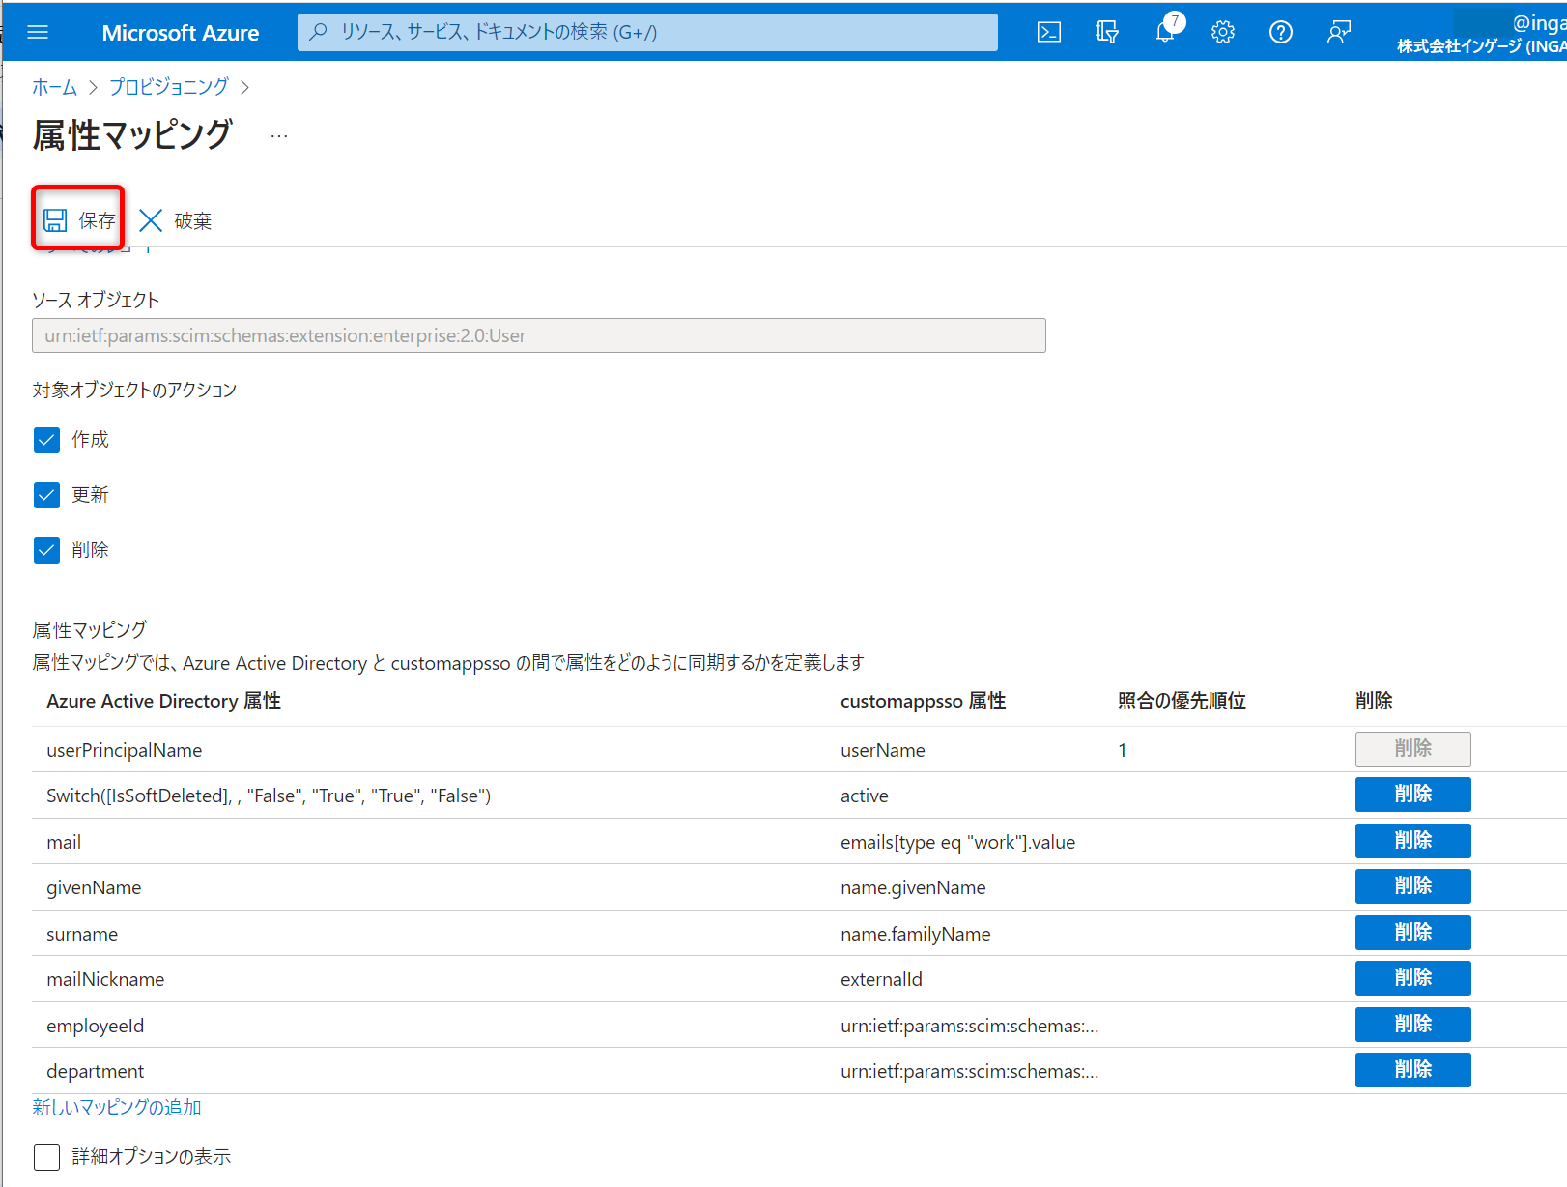Launch Cloud Shell from the top bar
The image size is (1567, 1187).
(1048, 32)
